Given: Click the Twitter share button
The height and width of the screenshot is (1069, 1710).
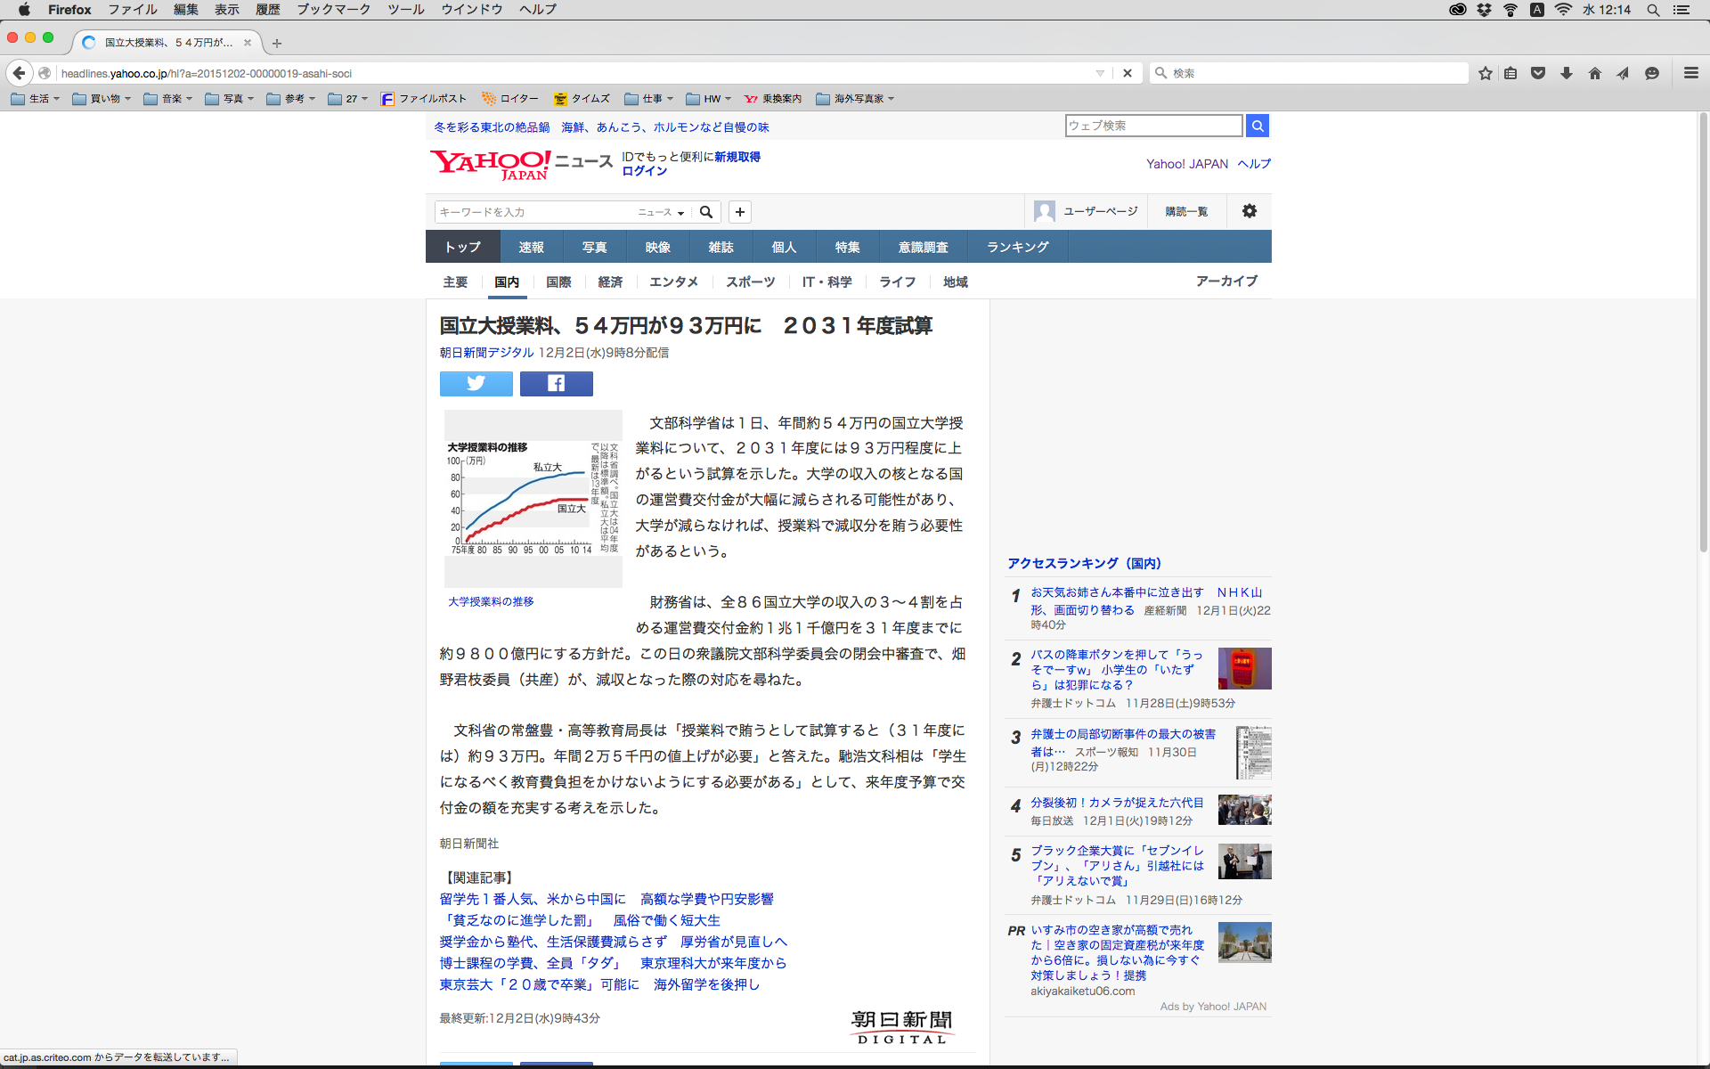Looking at the screenshot, I should click(x=476, y=383).
